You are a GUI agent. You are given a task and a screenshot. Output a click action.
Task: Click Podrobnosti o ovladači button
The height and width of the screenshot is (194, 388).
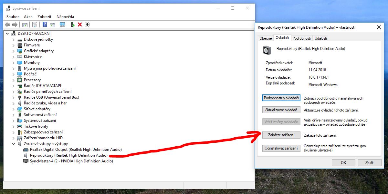pyautogui.click(x=281, y=98)
